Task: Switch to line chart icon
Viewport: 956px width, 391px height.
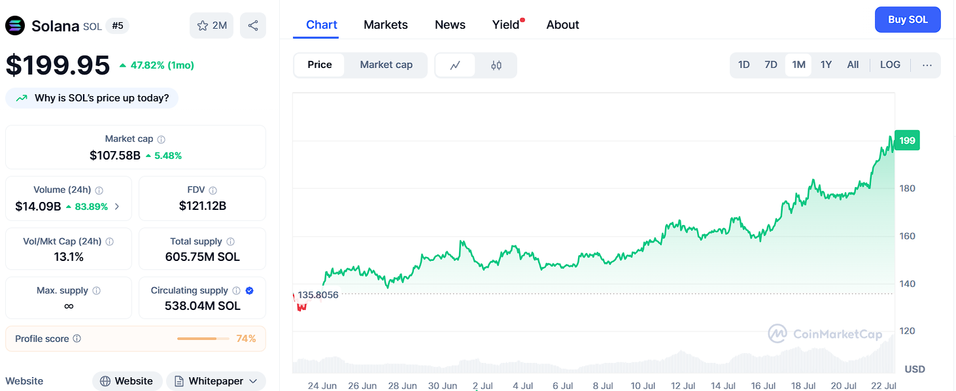Action: pos(455,65)
